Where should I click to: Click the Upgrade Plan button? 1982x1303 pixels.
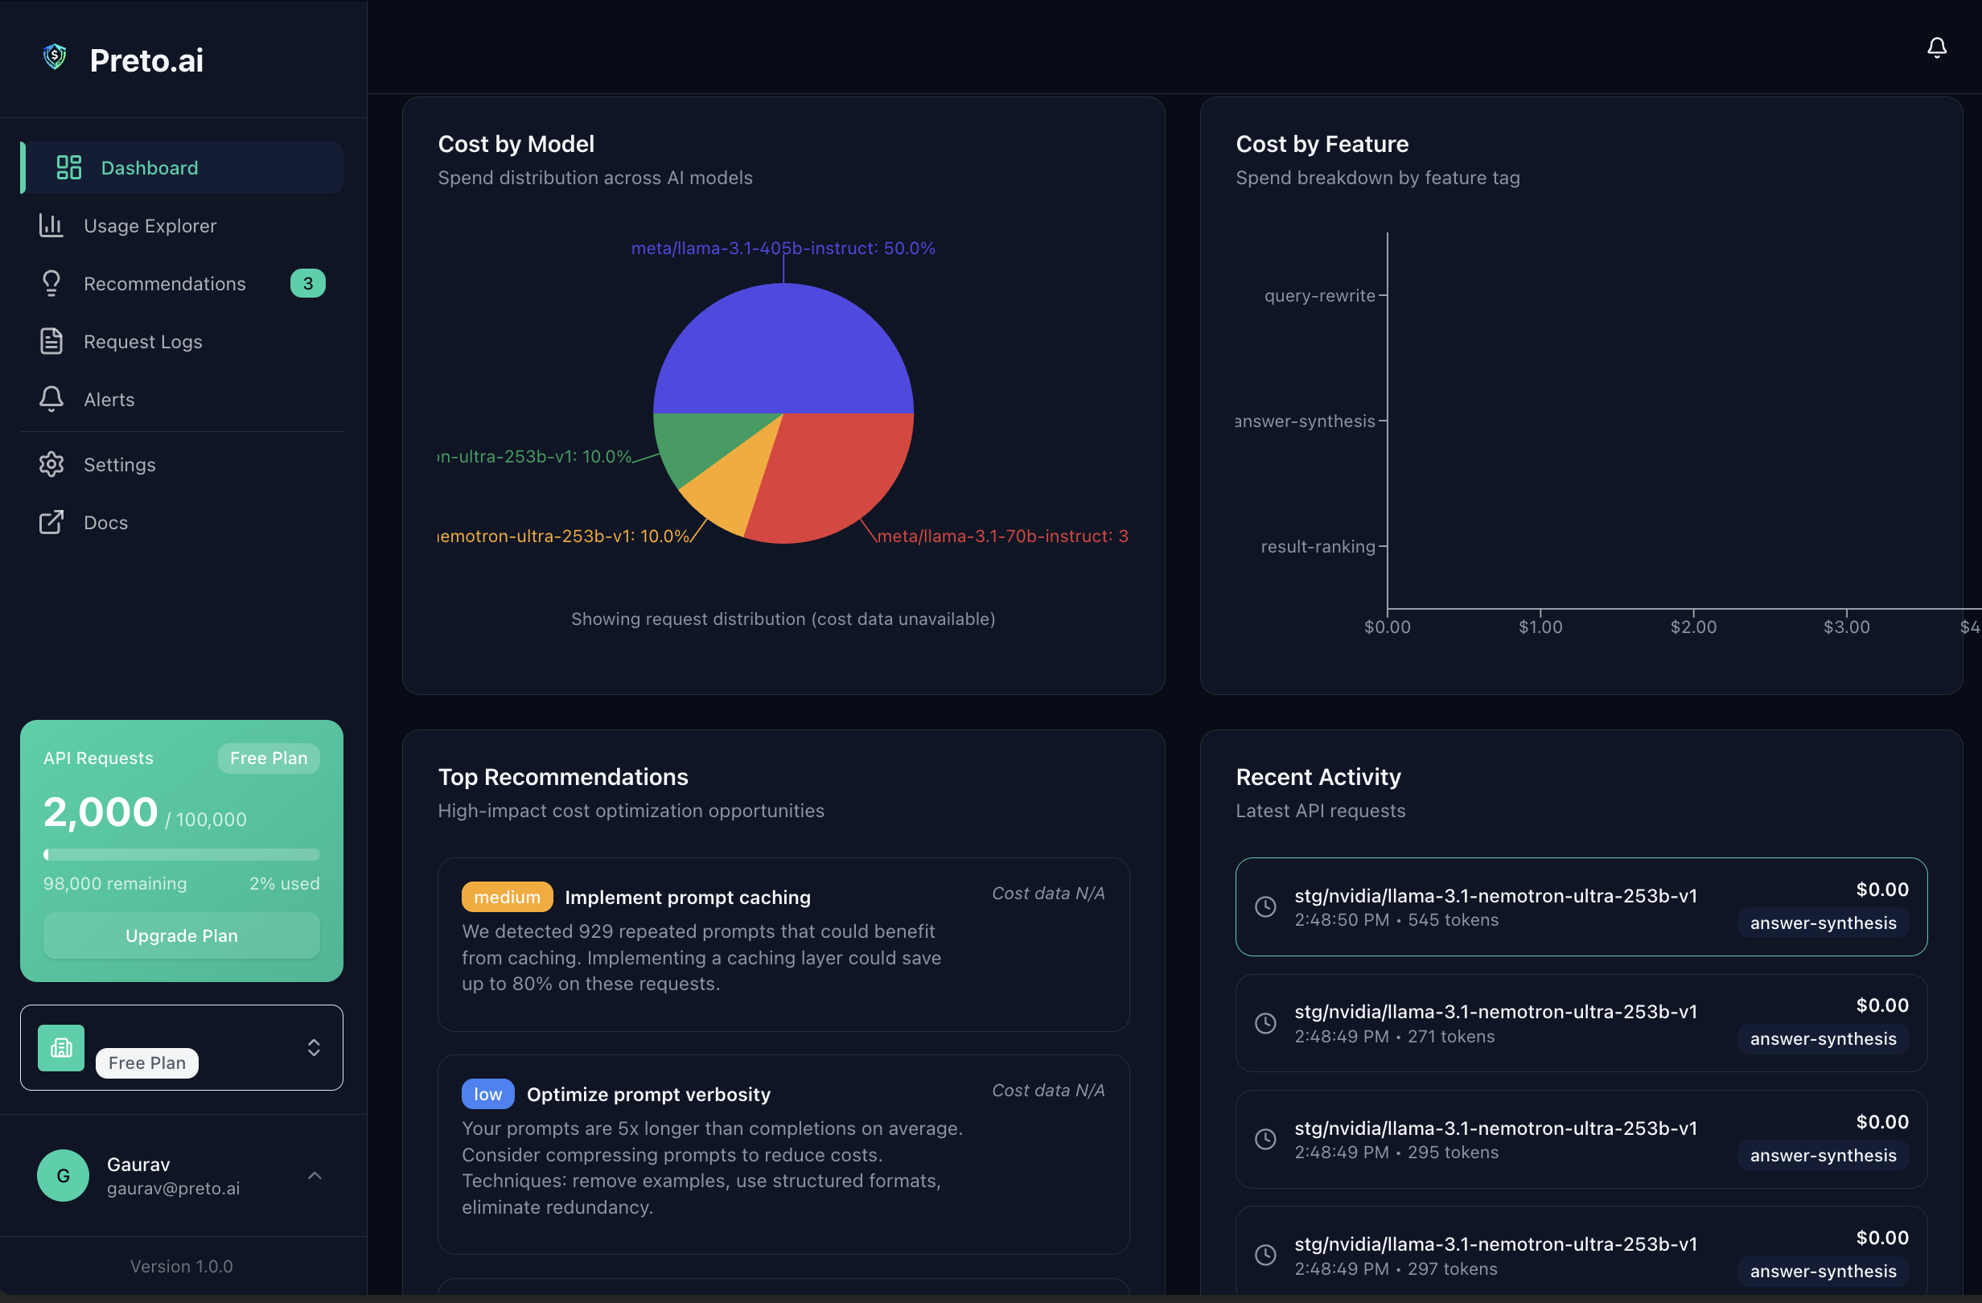181,935
